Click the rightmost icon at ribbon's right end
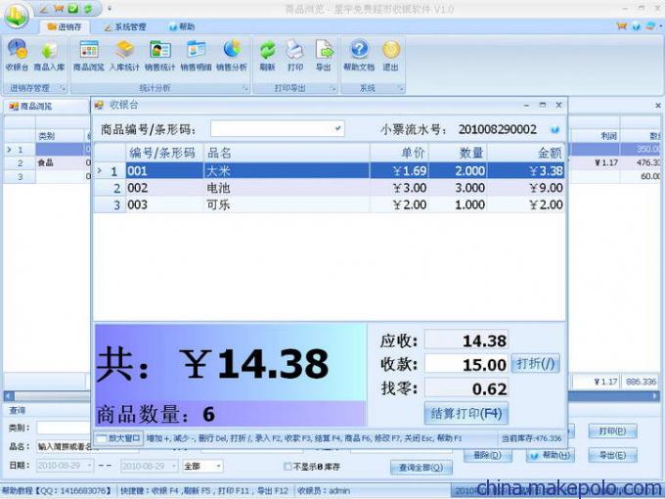Image resolution: width=665 pixels, height=499 pixels. 650,26
